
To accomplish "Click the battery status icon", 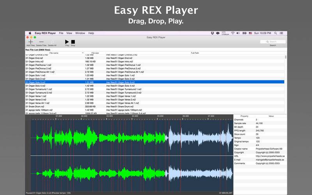I will pyautogui.click(x=245, y=33).
